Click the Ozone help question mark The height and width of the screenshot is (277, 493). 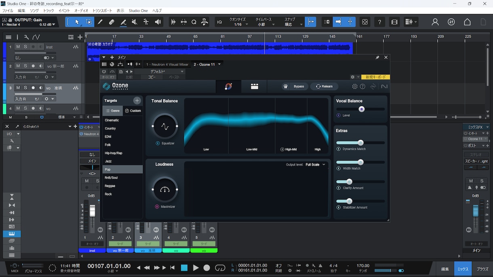362,86
